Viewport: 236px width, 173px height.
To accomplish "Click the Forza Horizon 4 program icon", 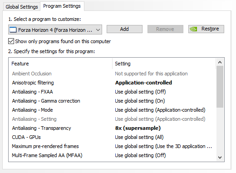I will (13, 30).
